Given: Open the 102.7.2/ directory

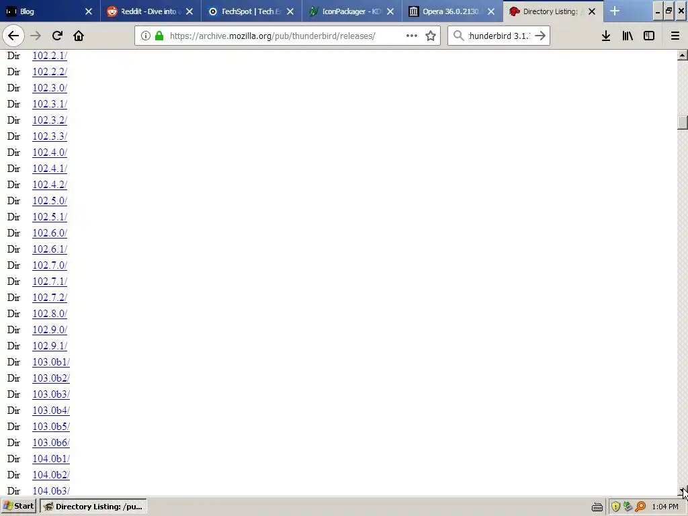Looking at the screenshot, I should (x=50, y=298).
